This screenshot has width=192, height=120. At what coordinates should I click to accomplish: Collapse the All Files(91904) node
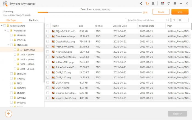click(x=2, y=26)
